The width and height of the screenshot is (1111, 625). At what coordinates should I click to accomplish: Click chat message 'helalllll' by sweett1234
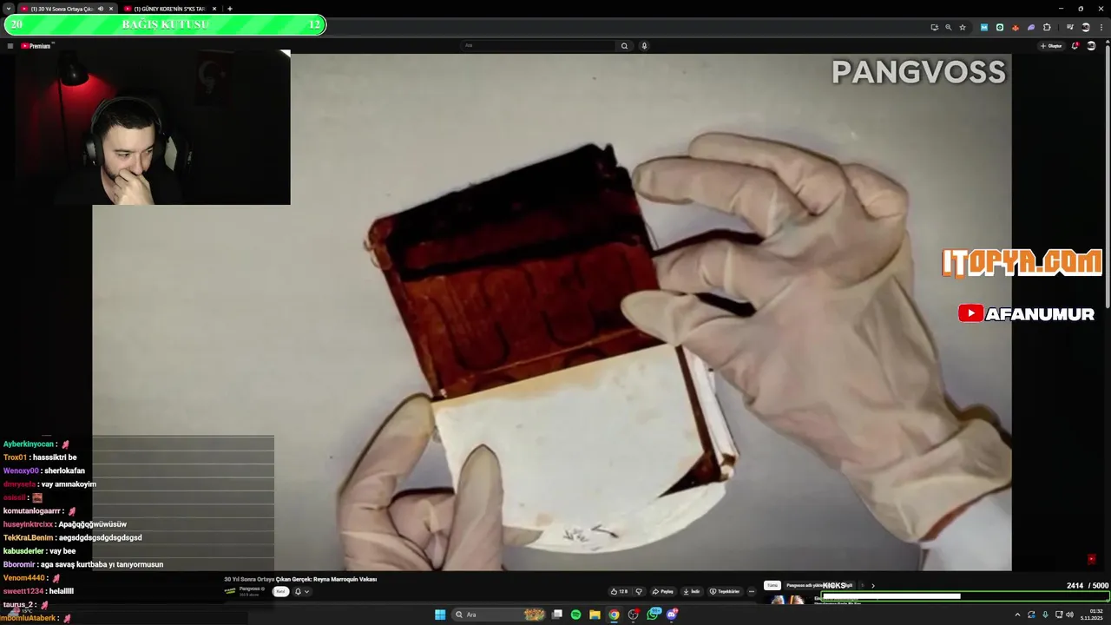tap(61, 591)
